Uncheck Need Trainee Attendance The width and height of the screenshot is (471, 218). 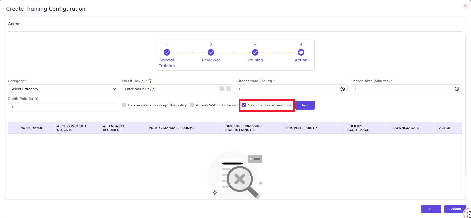[244, 105]
